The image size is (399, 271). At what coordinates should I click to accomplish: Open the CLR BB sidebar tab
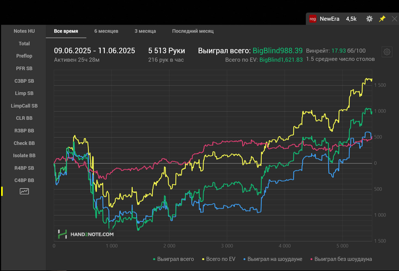point(24,118)
